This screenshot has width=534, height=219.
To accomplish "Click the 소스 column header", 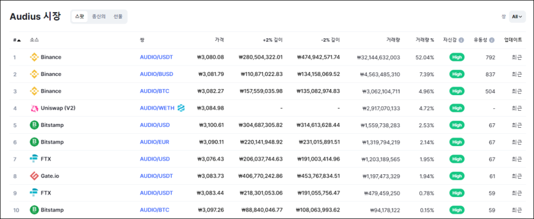I will [34, 40].
